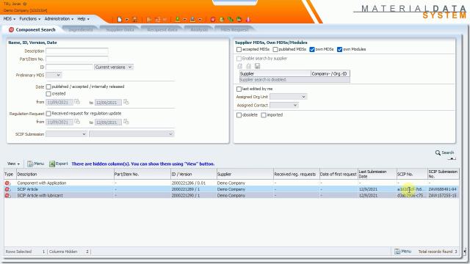Image resolution: width=470 pixels, height=264 pixels.
Task: Click type icon of SCIP Article with lubricant
Action: click(x=7, y=196)
